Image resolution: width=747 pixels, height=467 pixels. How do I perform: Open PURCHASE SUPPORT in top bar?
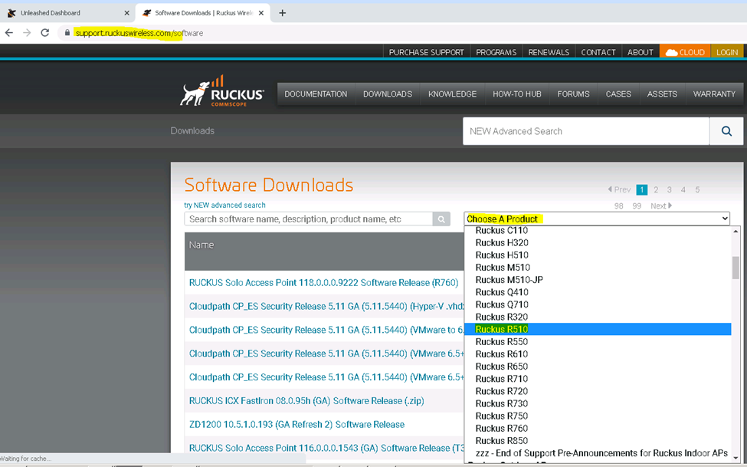427,52
